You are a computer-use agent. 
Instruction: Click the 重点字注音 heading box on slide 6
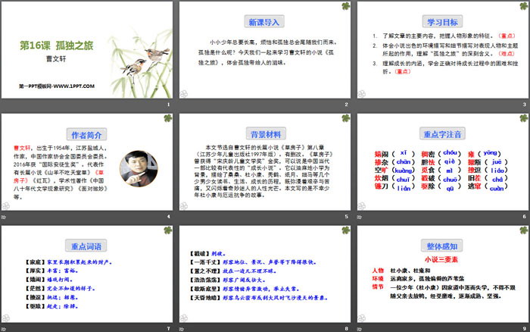442,134
